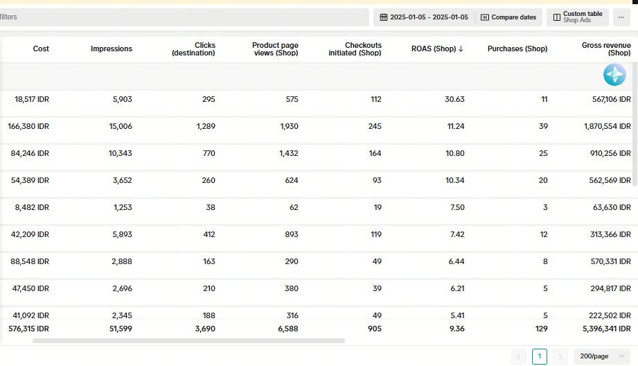Screen dimensions: 638x366
Task: Go to previous page using left arrow
Action: click(519, 356)
